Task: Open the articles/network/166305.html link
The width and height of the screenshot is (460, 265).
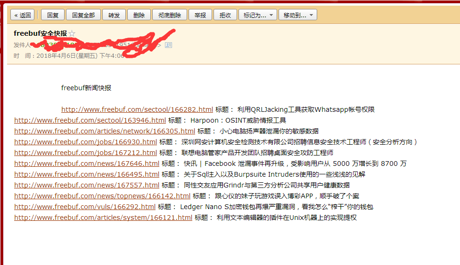Action: (x=105, y=131)
